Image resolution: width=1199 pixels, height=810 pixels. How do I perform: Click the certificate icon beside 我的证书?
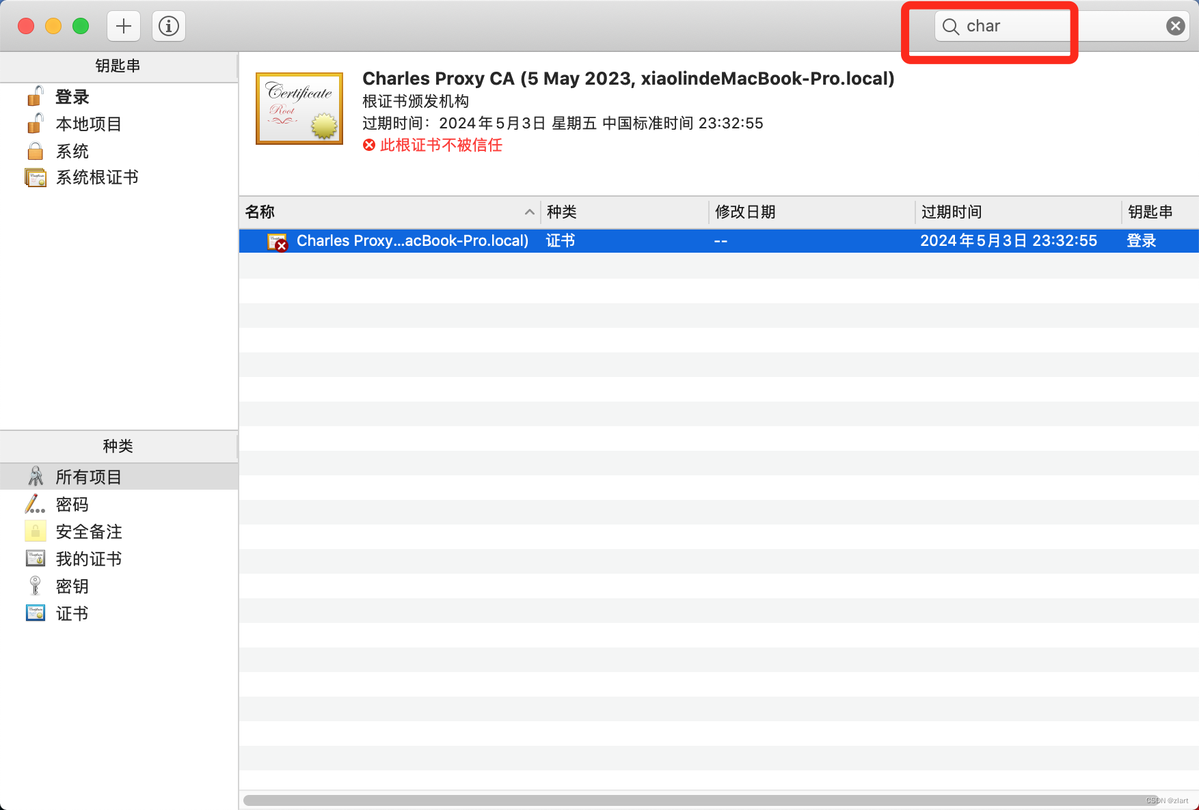[x=36, y=559]
